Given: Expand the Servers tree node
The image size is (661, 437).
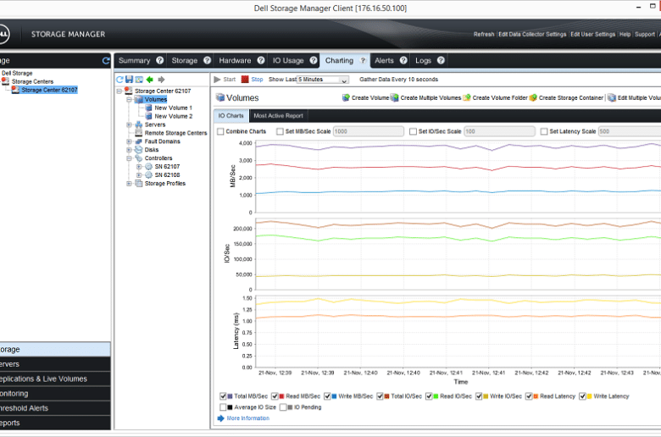Looking at the screenshot, I should click(130, 124).
